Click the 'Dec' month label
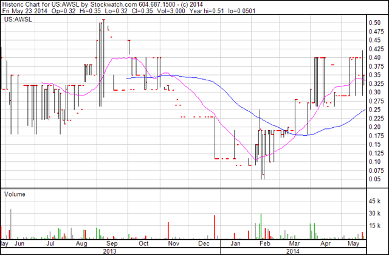Image resolution: width=389 pixels, height=255 pixels. [204, 243]
